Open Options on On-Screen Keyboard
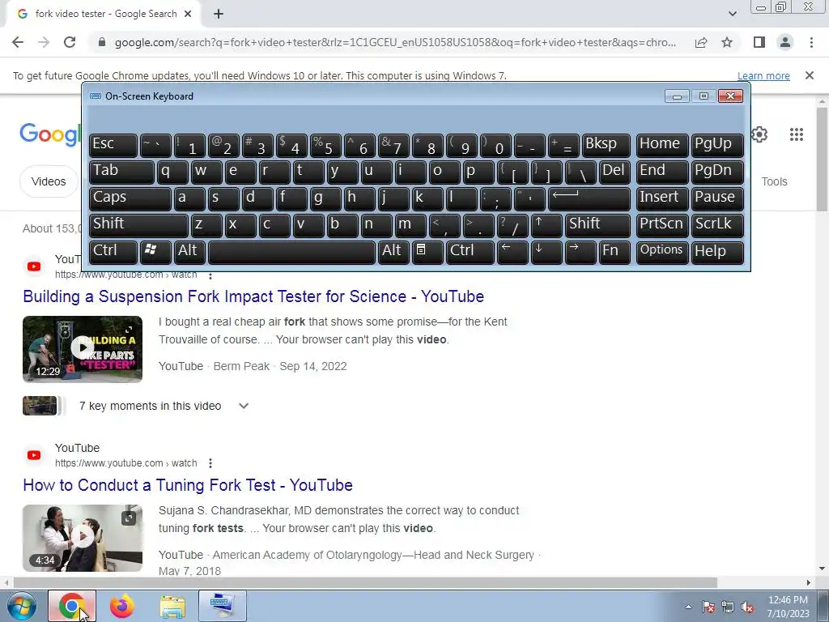 point(662,252)
